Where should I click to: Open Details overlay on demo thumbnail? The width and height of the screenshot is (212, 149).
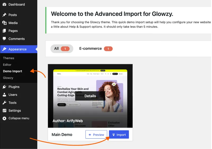[x=90, y=96]
